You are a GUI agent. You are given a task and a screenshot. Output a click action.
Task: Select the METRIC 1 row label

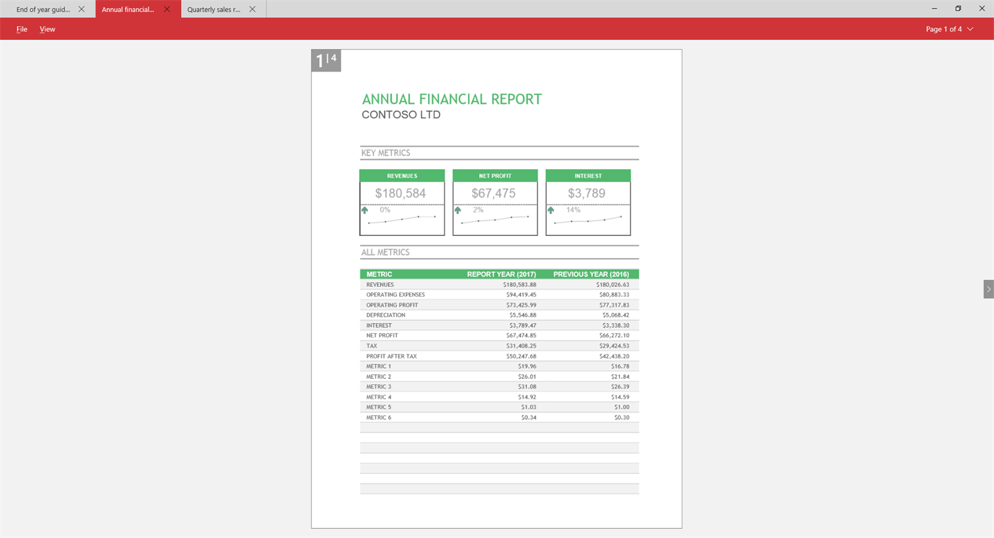[x=378, y=366]
